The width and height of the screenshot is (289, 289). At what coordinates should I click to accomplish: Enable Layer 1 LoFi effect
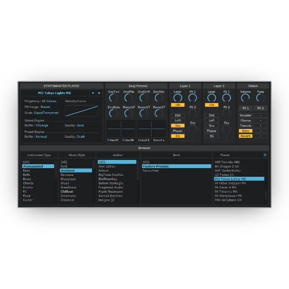[x=178, y=120]
